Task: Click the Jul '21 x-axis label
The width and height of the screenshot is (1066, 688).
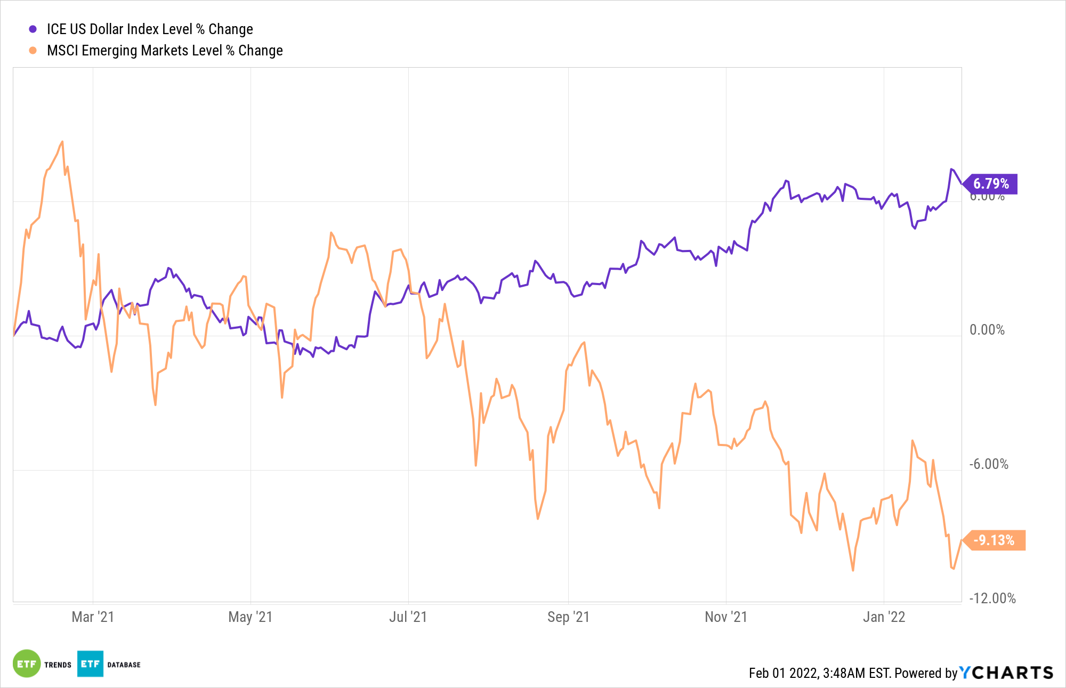Action: click(408, 617)
